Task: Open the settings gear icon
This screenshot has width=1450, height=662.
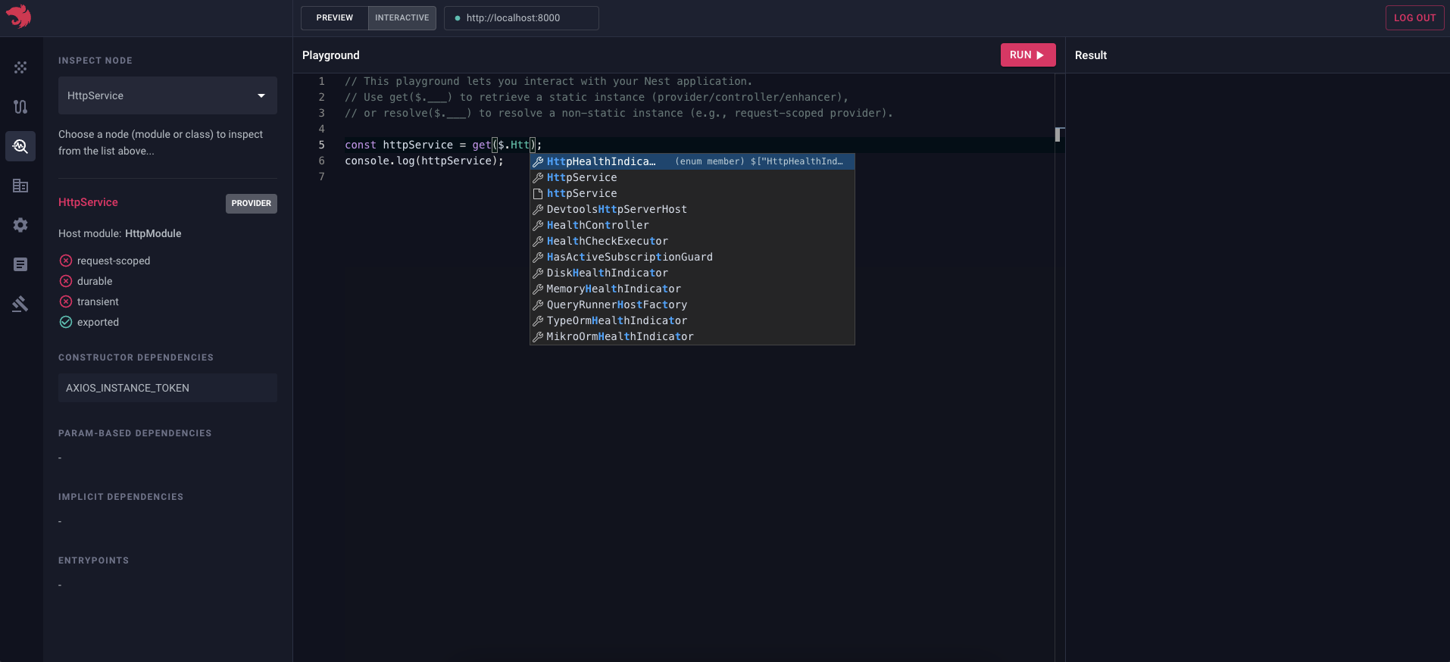Action: tap(20, 225)
